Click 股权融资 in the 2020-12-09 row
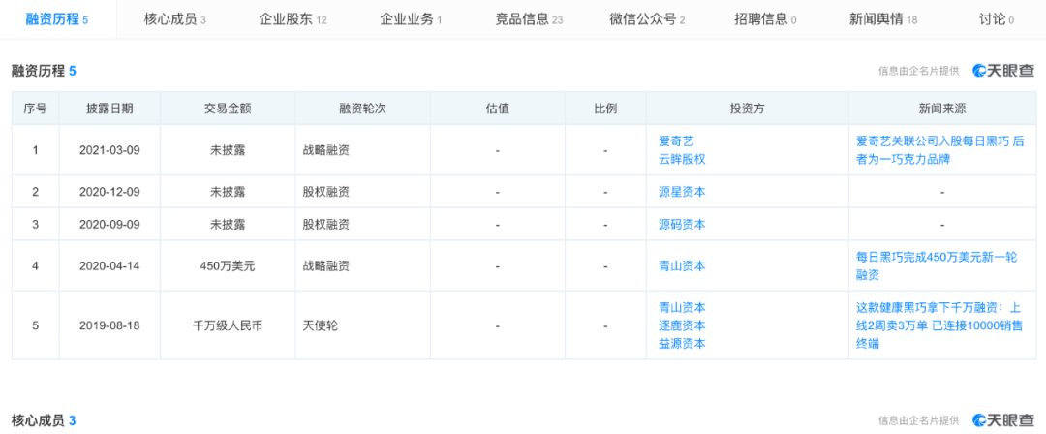This screenshot has height=434, width=1046. (326, 192)
